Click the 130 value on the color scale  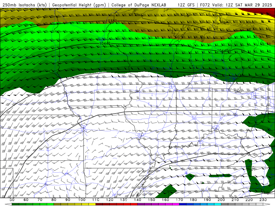tap(124, 200)
